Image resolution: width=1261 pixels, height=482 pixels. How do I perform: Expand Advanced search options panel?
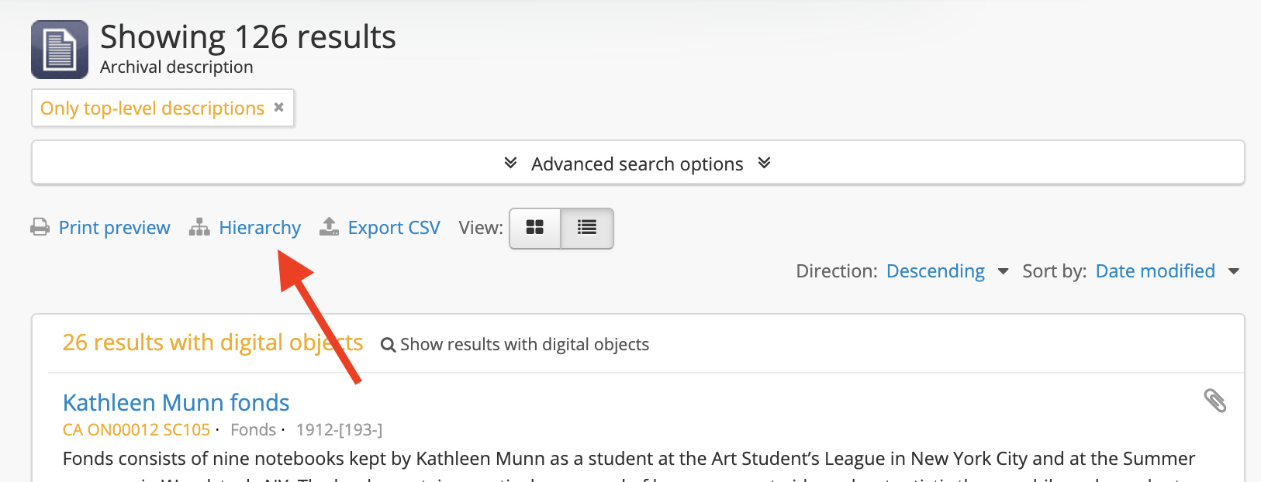[x=637, y=164]
